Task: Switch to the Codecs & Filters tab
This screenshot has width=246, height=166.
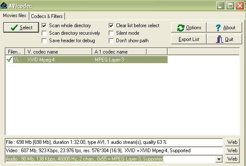Action: click(47, 16)
